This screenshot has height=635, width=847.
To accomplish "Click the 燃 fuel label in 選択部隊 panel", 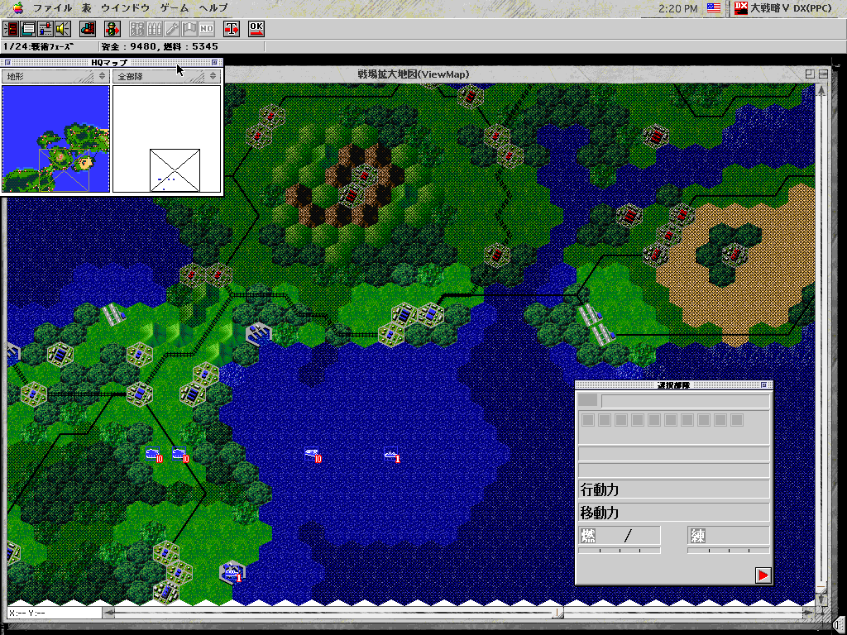I will pyautogui.click(x=588, y=536).
